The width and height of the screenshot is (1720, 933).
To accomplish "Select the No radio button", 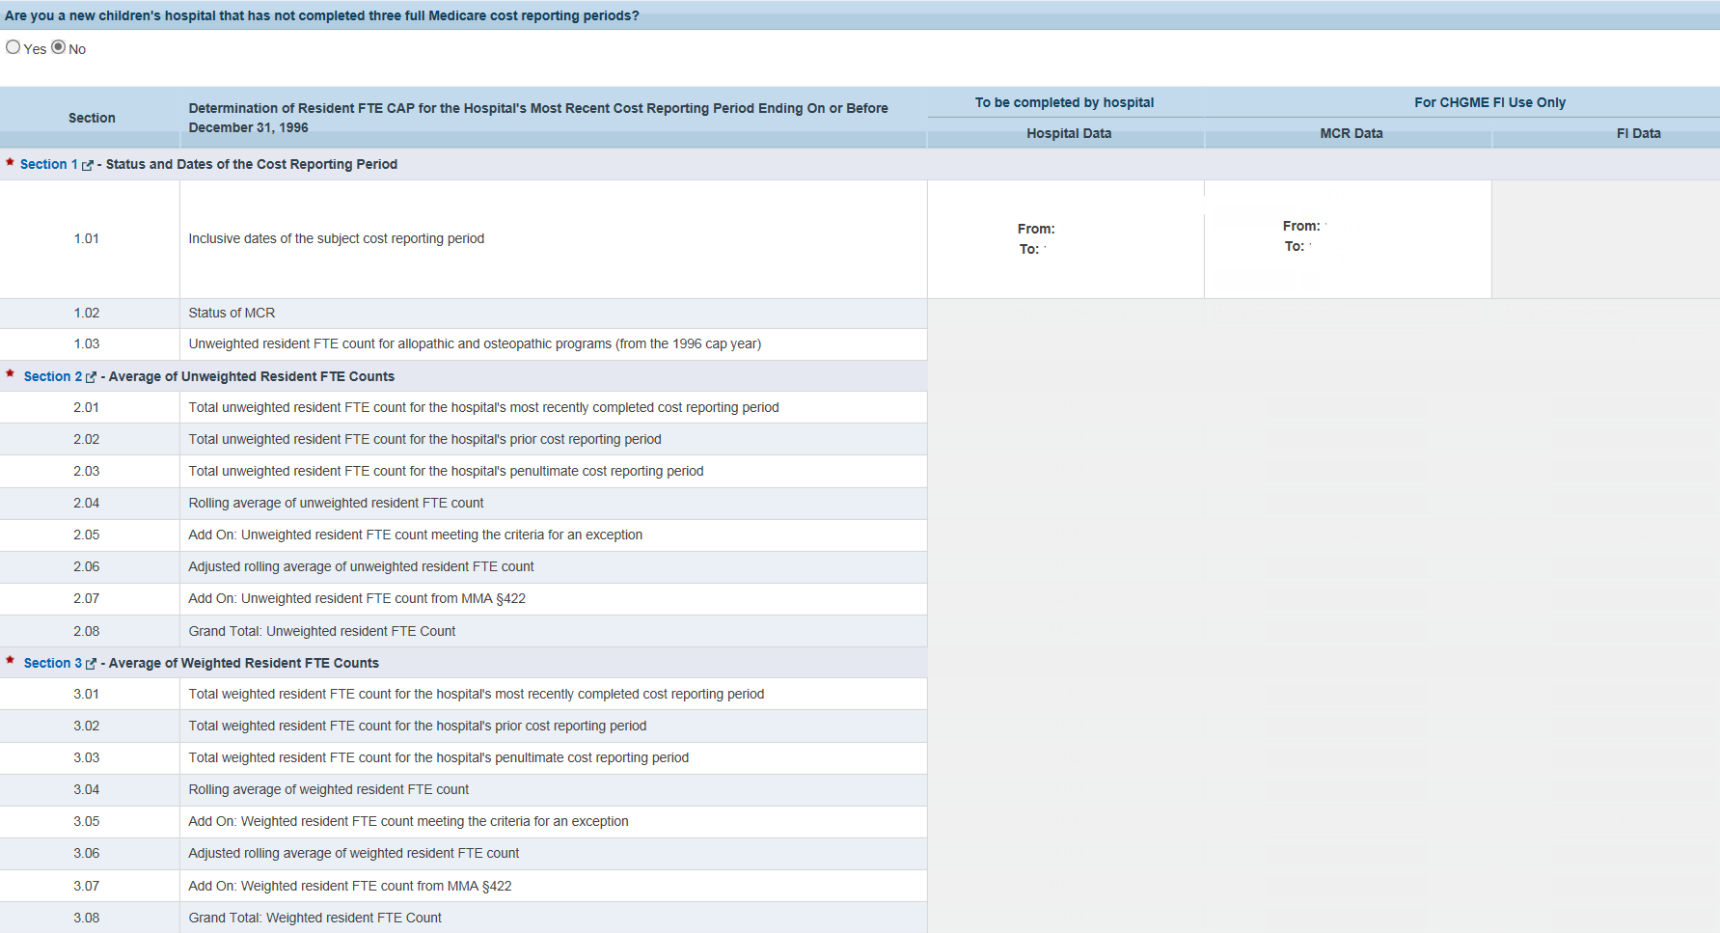I will [x=59, y=47].
